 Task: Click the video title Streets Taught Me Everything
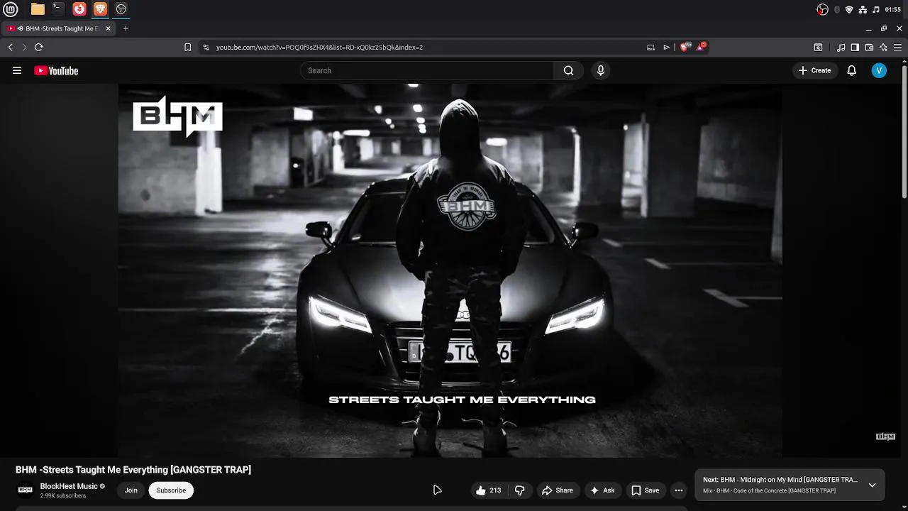tap(133, 470)
